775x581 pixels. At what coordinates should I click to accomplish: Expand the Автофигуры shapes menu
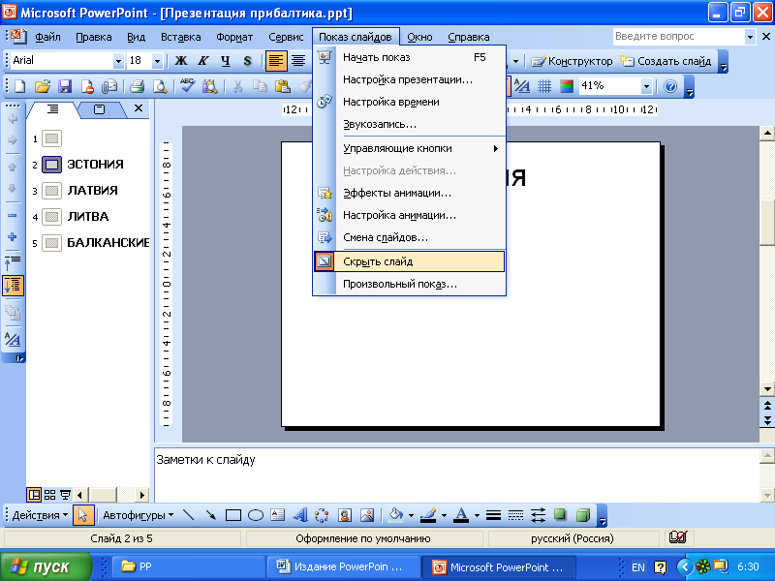point(138,515)
